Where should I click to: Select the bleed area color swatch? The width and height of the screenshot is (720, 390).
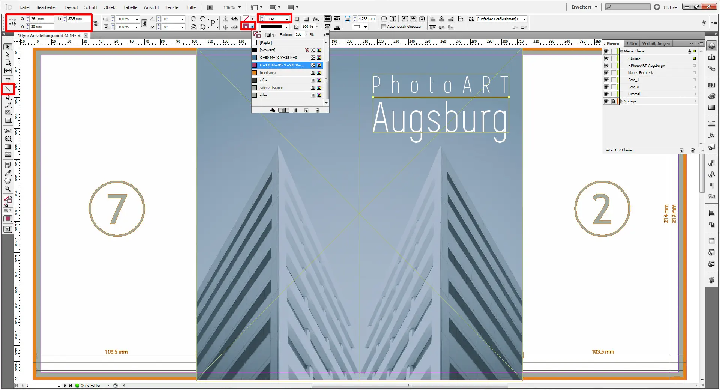[x=267, y=72]
